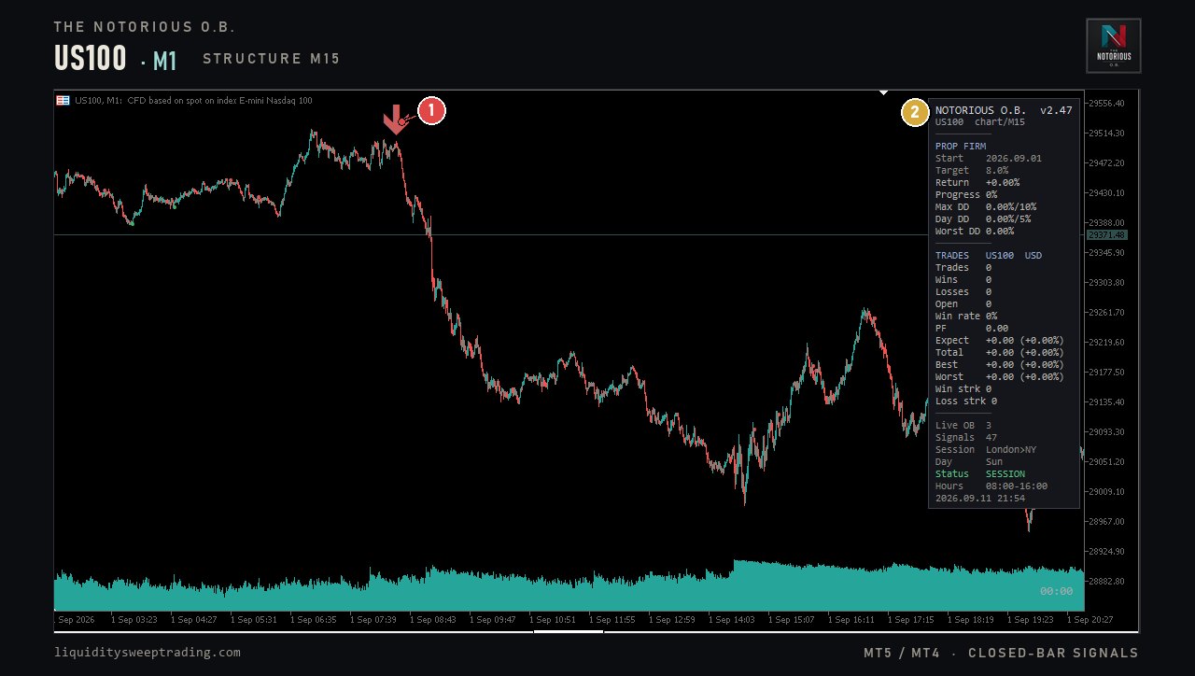Click the 'Signals 47' row
The width and height of the screenshot is (1195, 676).
[x=966, y=438]
